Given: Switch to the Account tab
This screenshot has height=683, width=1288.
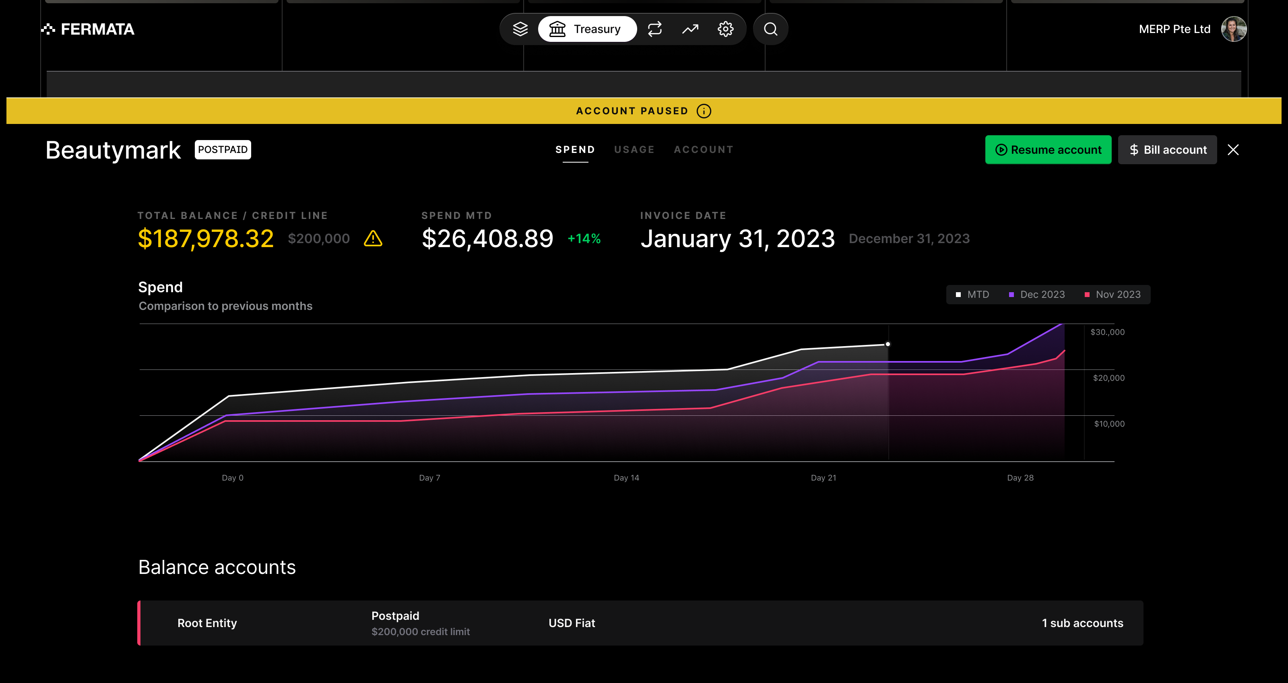Looking at the screenshot, I should 704,149.
